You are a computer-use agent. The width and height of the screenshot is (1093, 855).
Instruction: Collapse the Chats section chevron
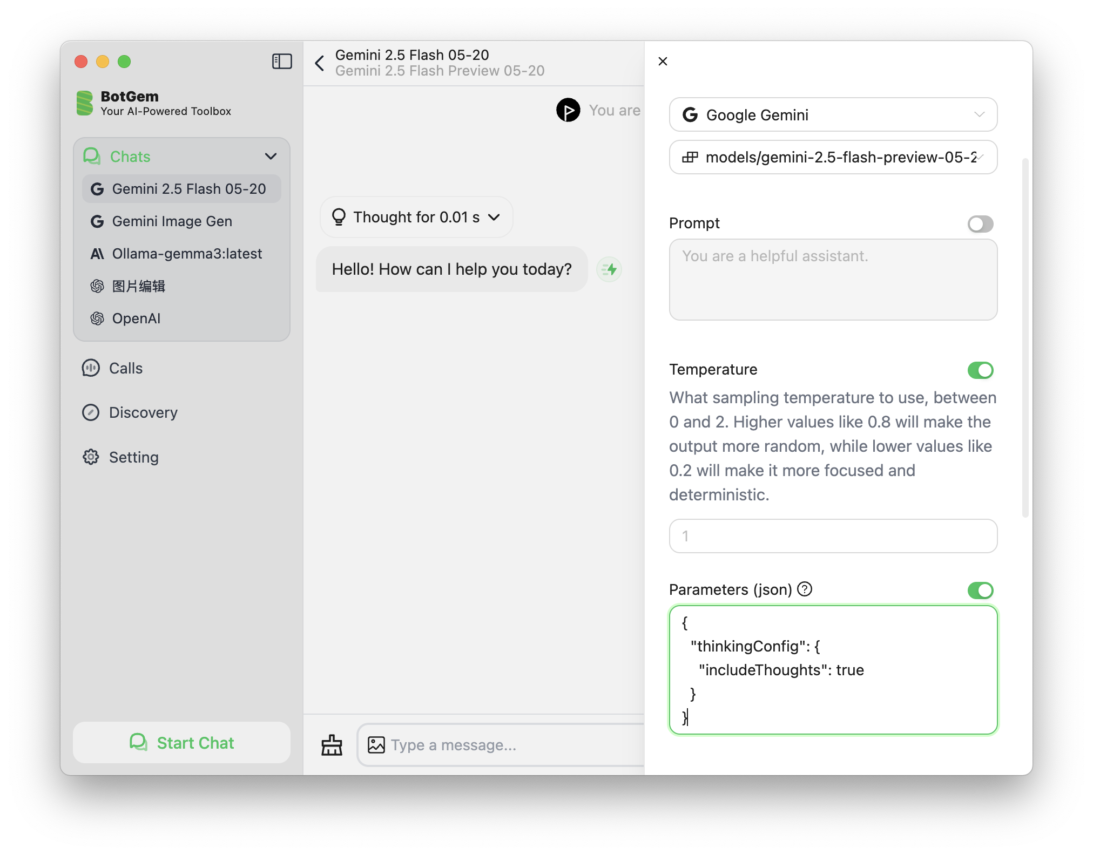(271, 157)
